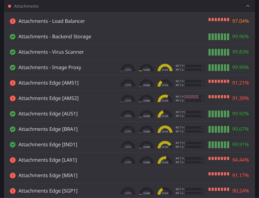
Task: Collapse the Attachments group with the chevron
Action: coord(248,6)
